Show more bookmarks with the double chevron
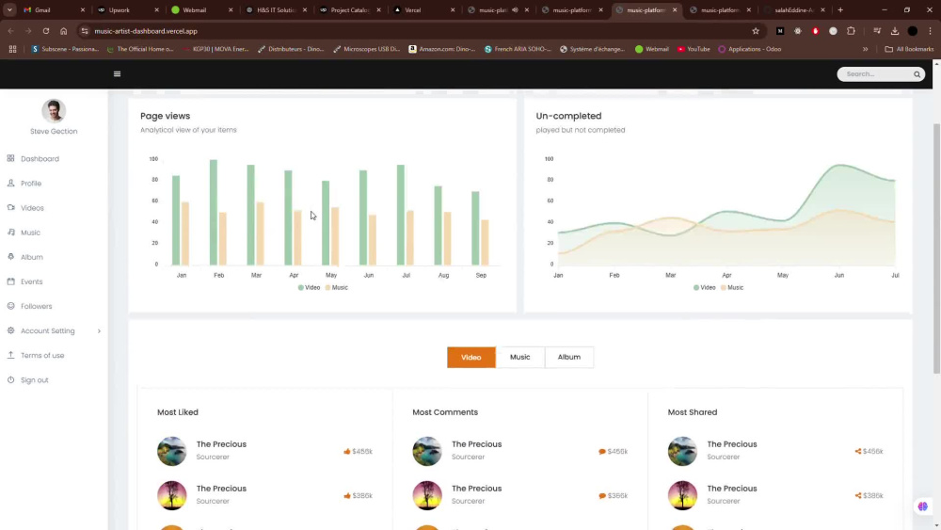Screen dimensions: 941x530 (x=866, y=49)
